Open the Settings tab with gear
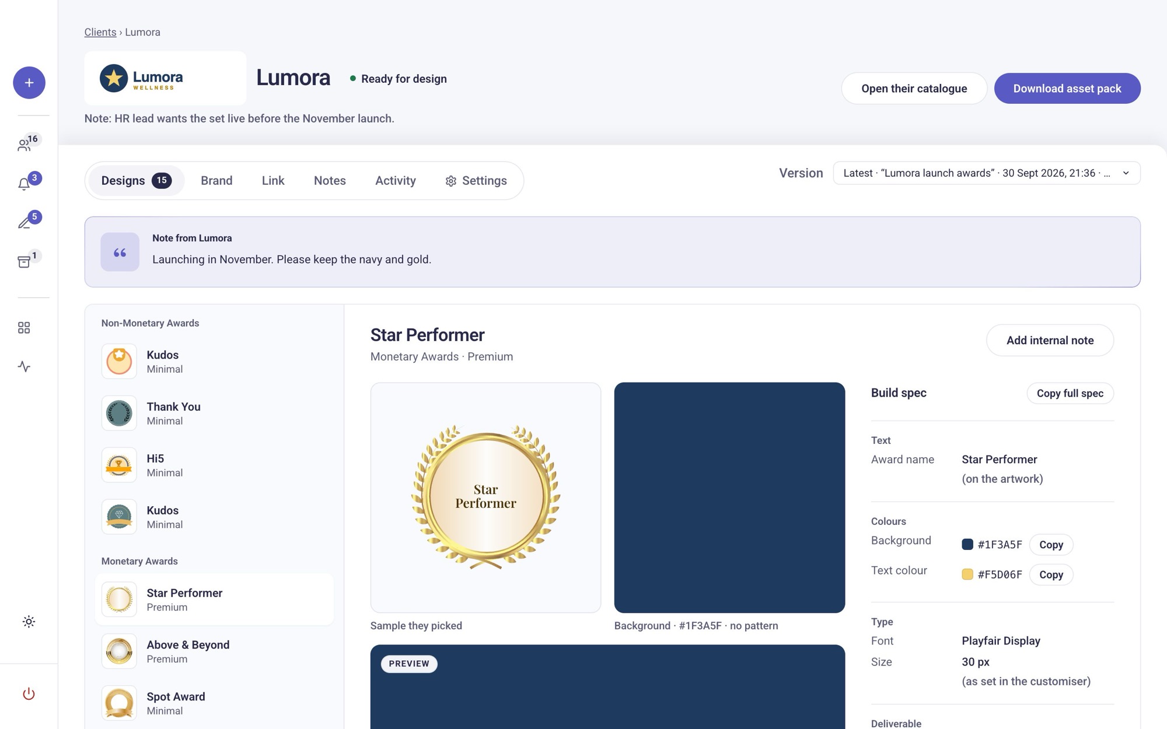The width and height of the screenshot is (1167, 729). pyautogui.click(x=476, y=181)
